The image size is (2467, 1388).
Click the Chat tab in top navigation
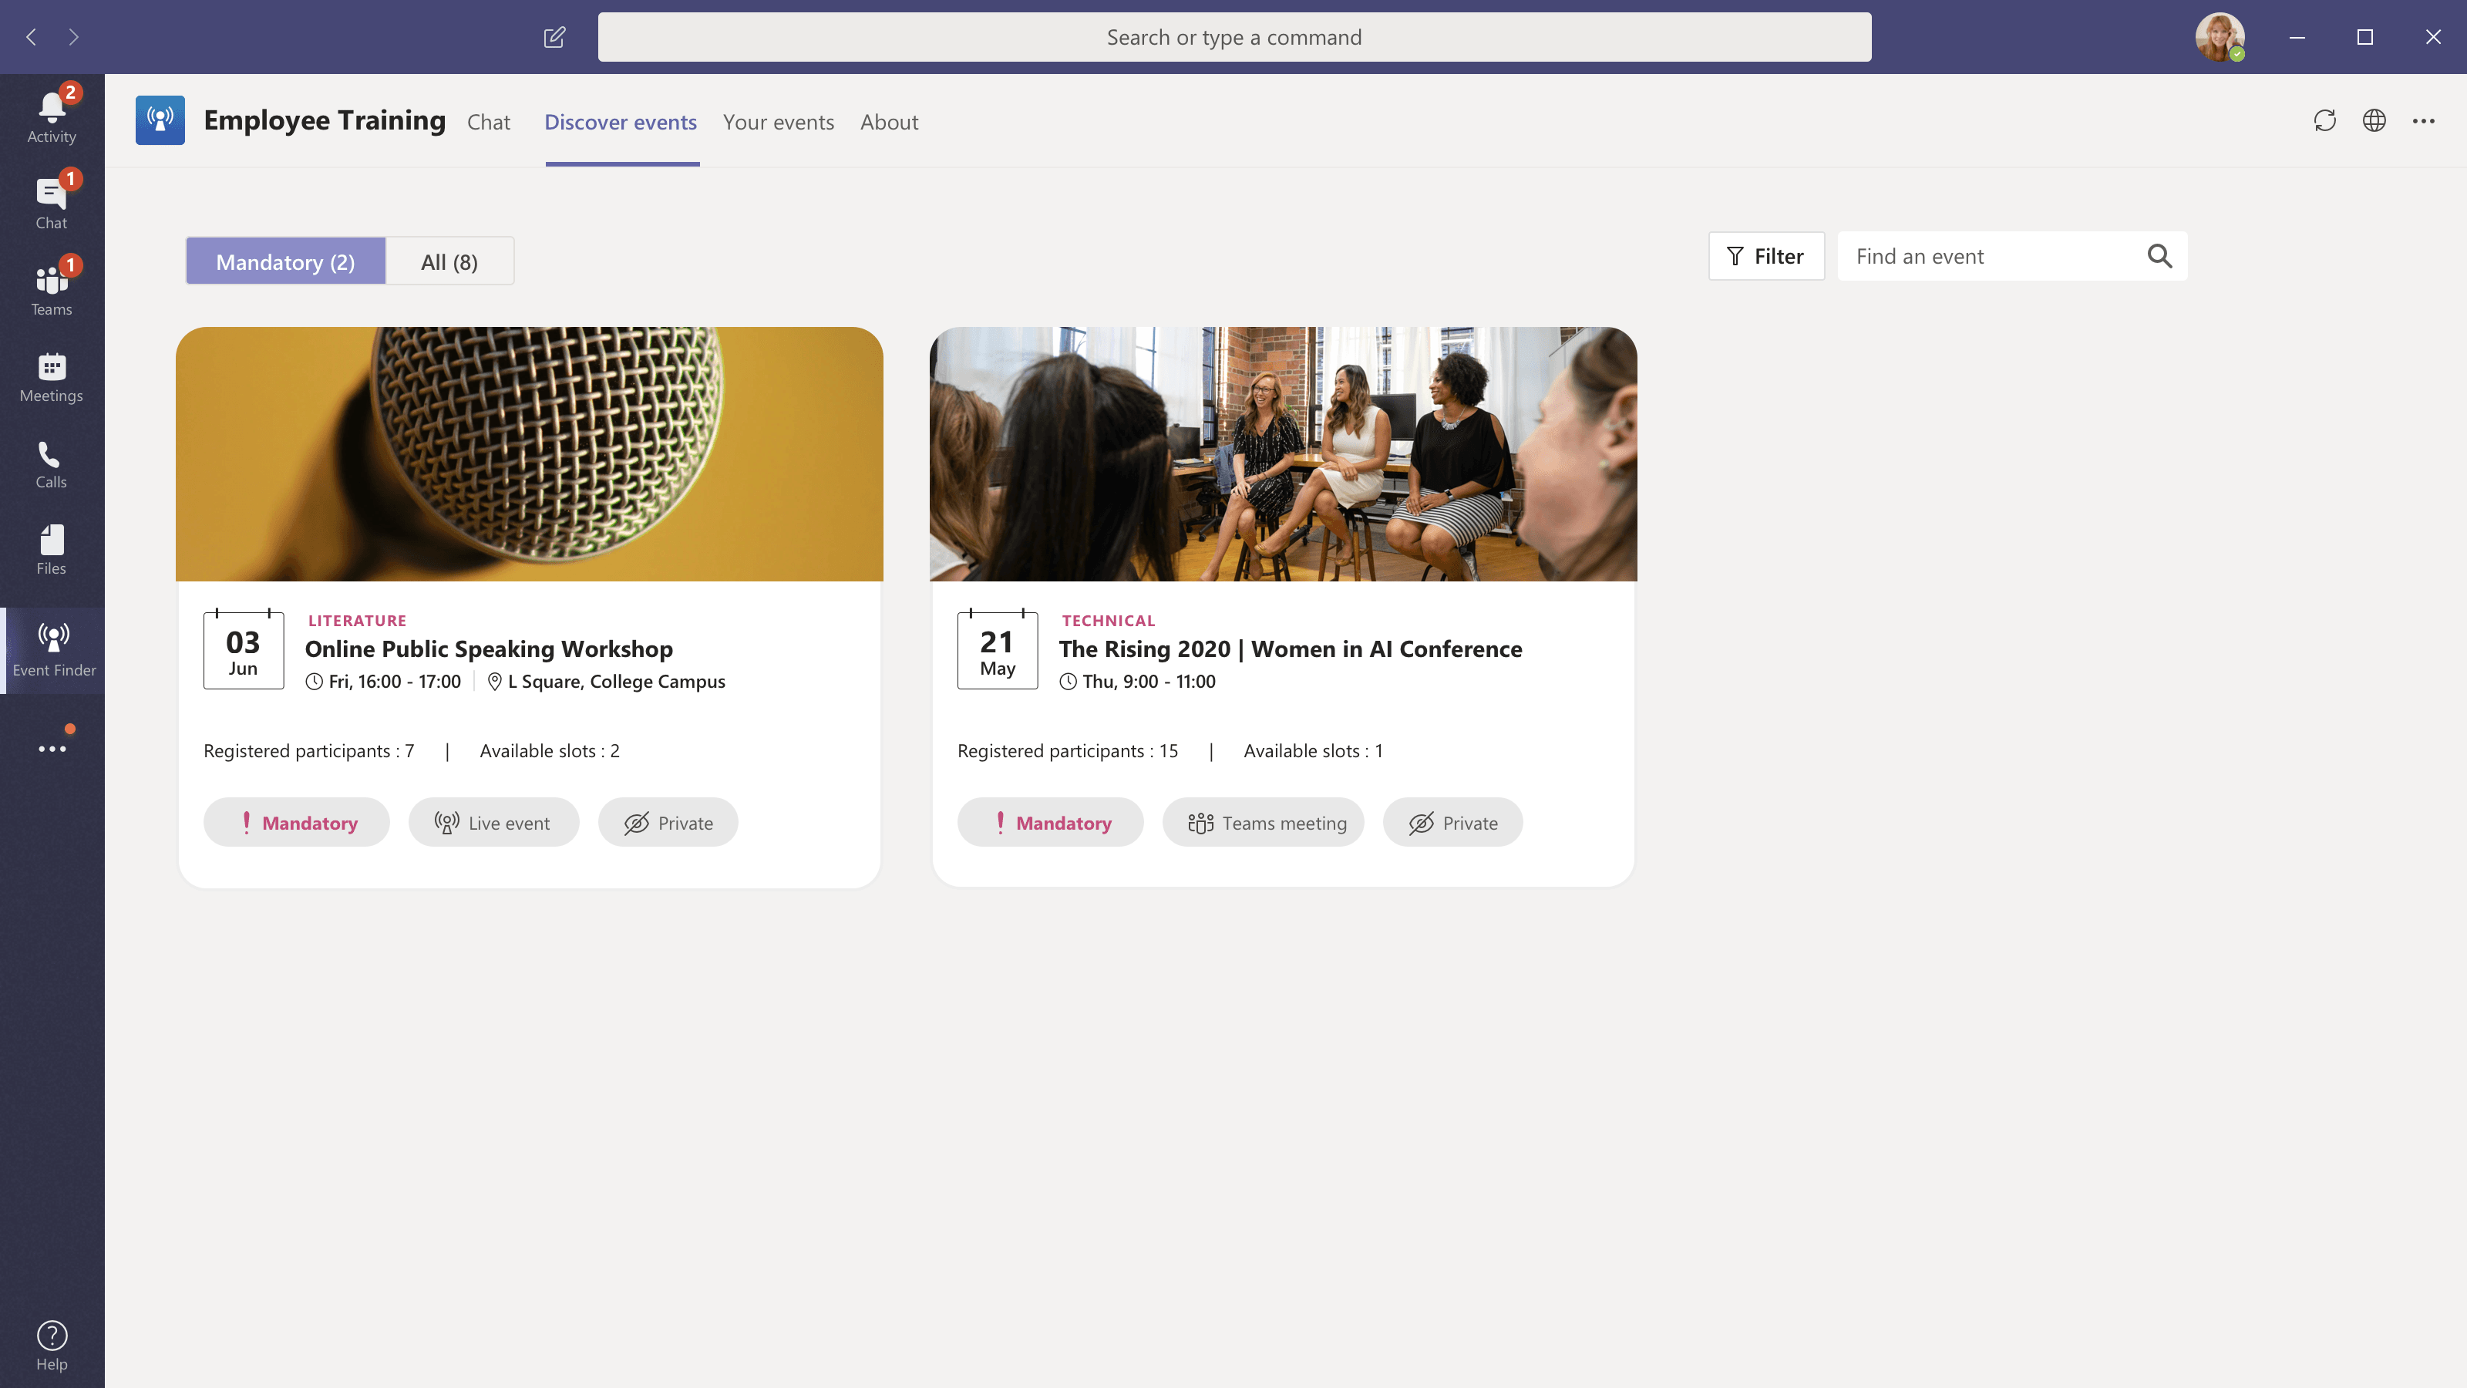pos(490,120)
